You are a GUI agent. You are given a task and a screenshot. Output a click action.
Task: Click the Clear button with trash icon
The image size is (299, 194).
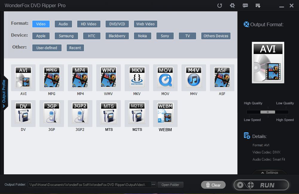pyautogui.click(x=213, y=185)
